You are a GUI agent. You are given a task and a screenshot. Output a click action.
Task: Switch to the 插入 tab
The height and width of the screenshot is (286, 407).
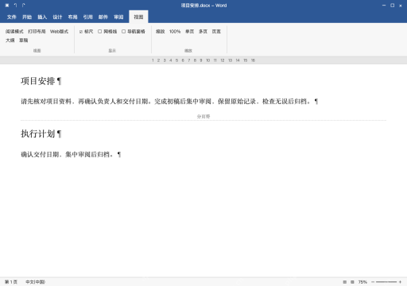point(42,17)
